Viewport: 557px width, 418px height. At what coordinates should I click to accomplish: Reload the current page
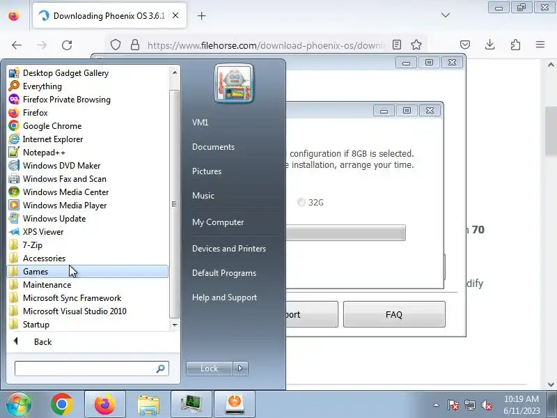67,45
